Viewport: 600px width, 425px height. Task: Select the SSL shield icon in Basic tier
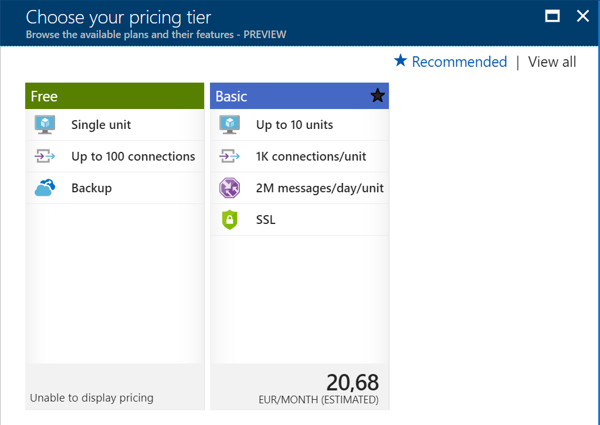pos(229,219)
